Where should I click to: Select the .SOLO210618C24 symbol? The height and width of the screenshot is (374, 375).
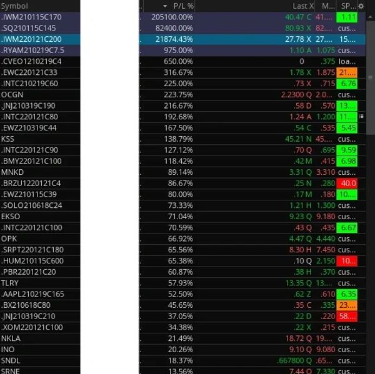31,205
